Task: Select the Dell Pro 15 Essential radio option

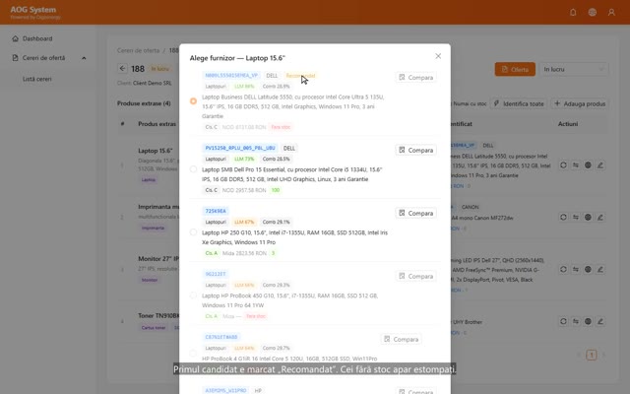Action: pos(193,169)
